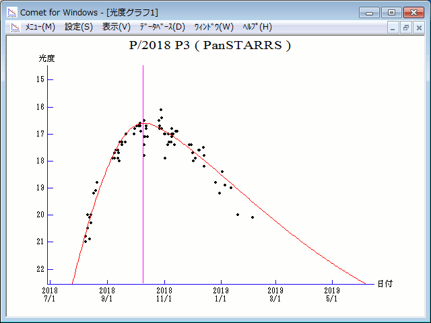Click the magnitude 15 tick label
The width and height of the screenshot is (431, 323).
point(40,79)
